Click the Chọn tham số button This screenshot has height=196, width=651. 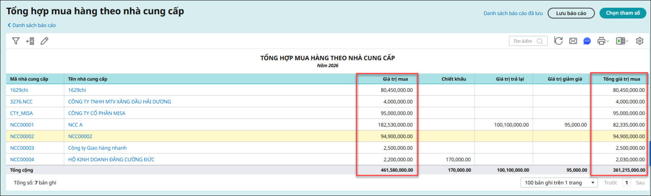coord(623,13)
